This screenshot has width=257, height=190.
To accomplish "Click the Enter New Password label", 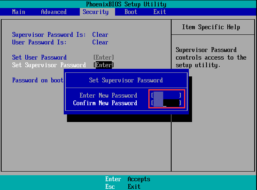I will (x=108, y=95).
